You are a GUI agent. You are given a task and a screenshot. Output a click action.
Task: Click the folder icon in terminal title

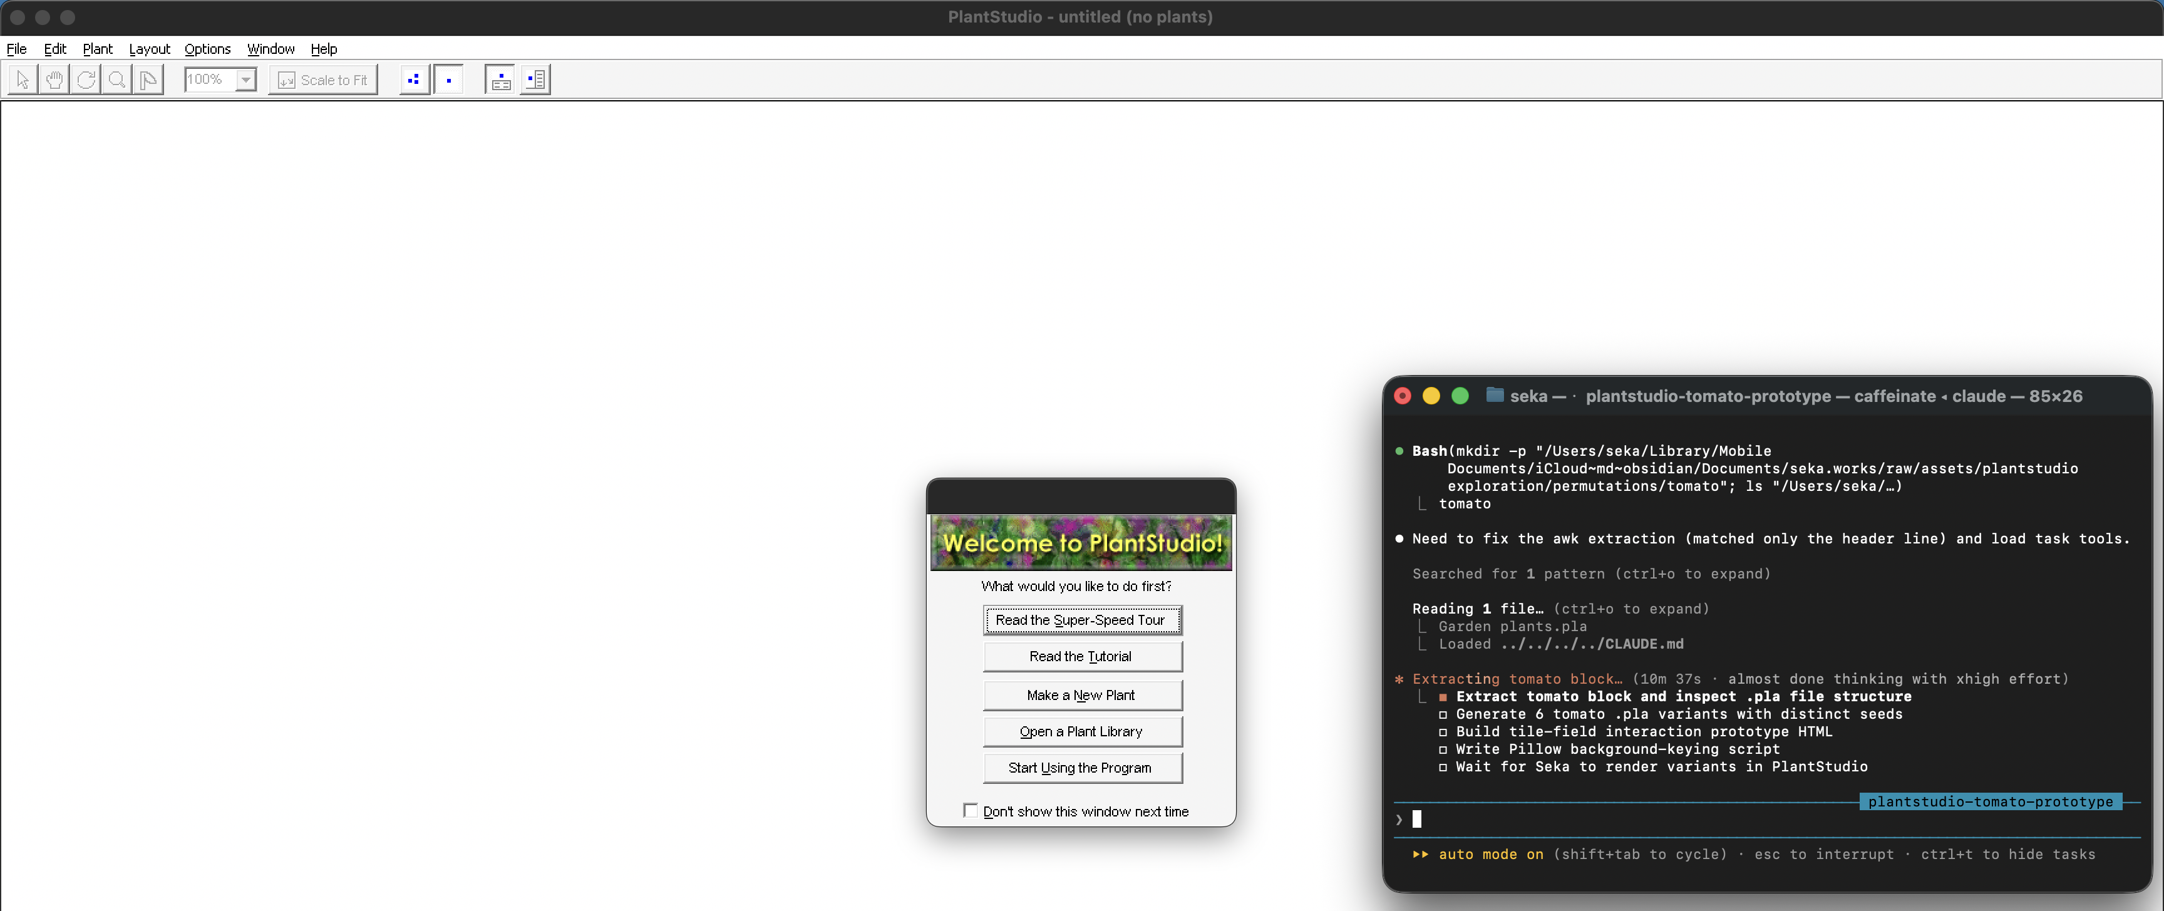tap(1495, 394)
